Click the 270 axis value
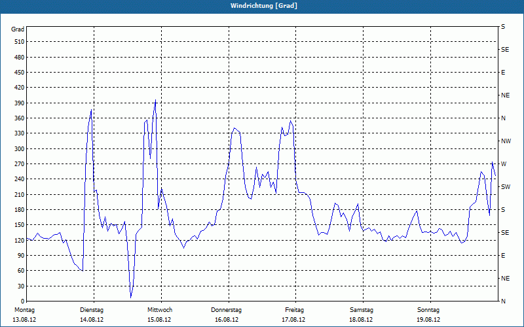Image resolution: width=524 pixels, height=327 pixels. coord(20,164)
